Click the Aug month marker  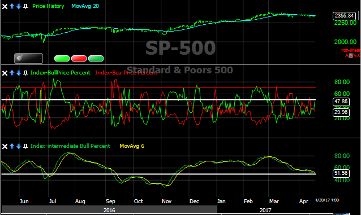click(80, 201)
